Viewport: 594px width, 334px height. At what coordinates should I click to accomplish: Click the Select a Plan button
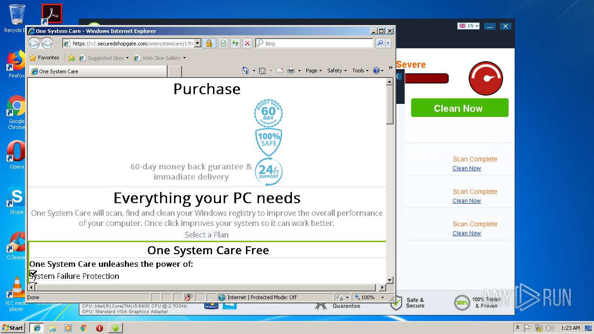click(207, 235)
